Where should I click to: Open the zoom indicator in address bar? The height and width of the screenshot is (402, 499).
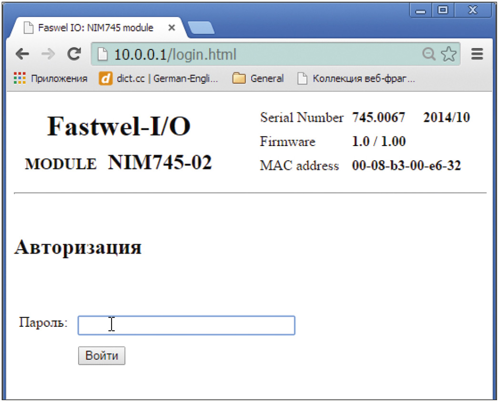(428, 54)
